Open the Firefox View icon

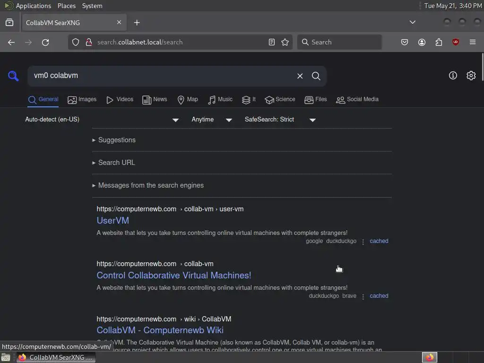click(9, 23)
